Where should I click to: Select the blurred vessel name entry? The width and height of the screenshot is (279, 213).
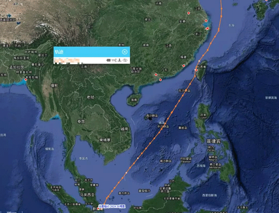[x=68, y=61]
